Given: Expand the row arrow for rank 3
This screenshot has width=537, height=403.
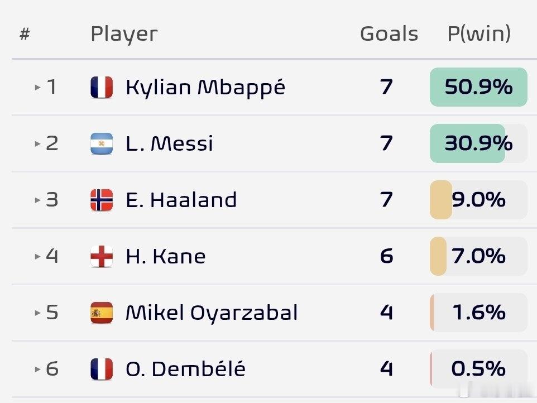Looking at the screenshot, I should click(37, 200).
